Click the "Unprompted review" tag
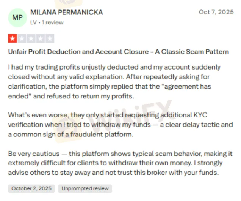Viewport: 241px width, 201px height. 85,188
